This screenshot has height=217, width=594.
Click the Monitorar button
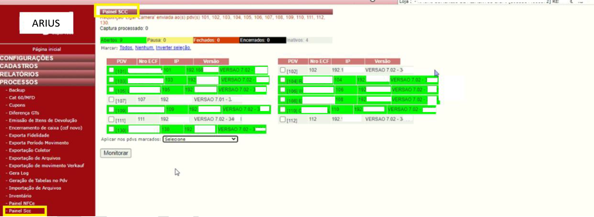click(x=116, y=153)
